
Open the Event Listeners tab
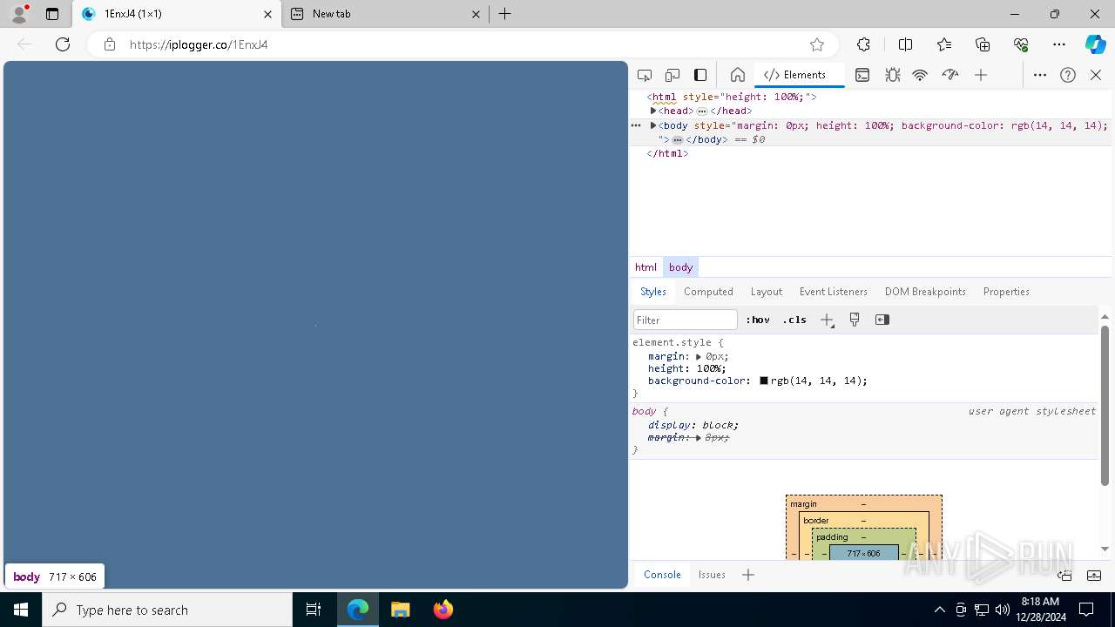coord(834,292)
